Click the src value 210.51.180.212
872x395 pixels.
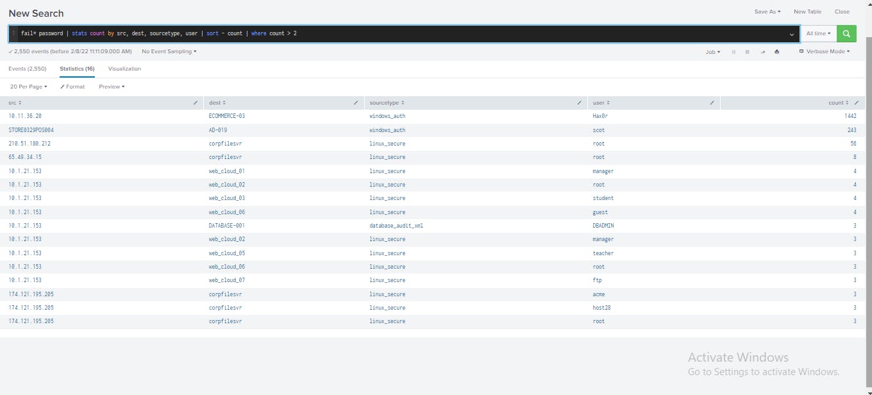point(29,144)
